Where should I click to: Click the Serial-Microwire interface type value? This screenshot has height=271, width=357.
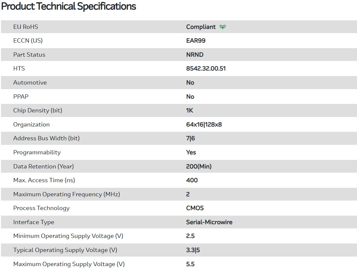pos(209,222)
